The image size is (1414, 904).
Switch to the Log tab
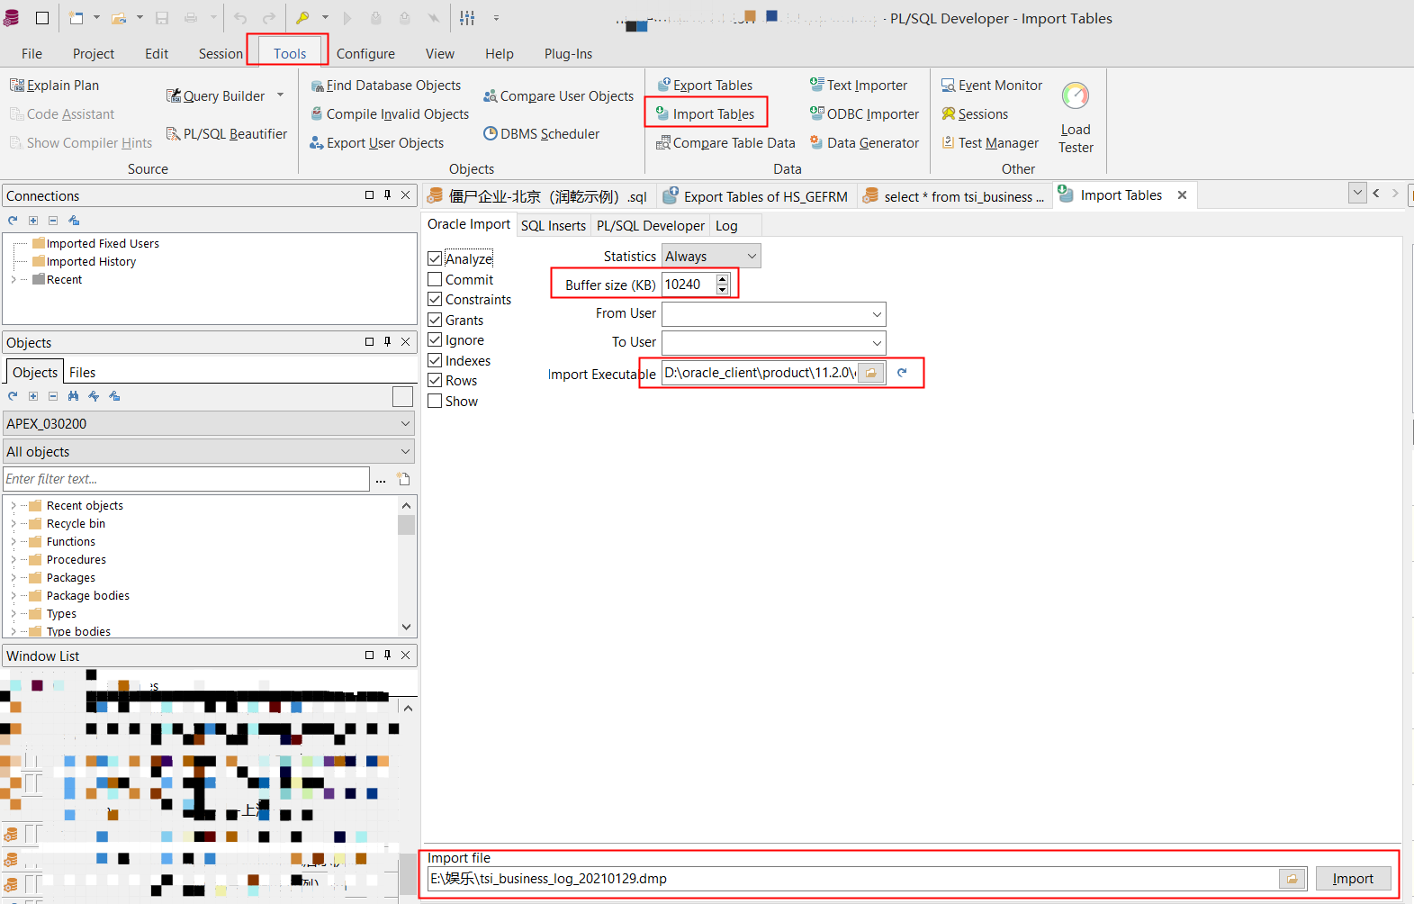click(726, 226)
